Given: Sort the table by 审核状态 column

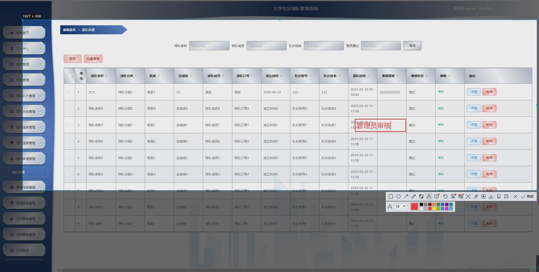Looking at the screenshot, I should click(426, 76).
